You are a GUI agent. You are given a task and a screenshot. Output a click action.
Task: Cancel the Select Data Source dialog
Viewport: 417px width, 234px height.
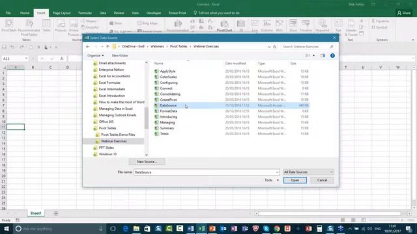(x=322, y=180)
